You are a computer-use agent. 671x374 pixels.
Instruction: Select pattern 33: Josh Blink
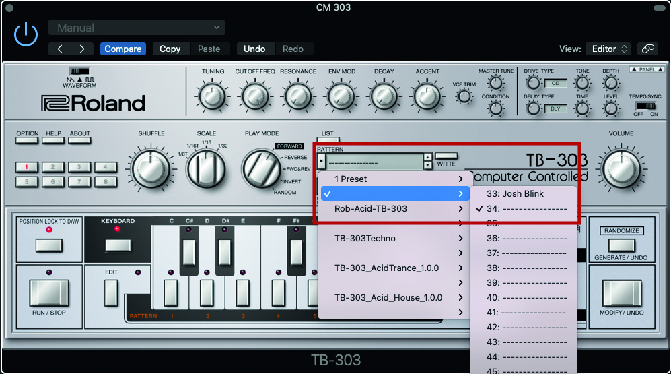[x=523, y=193]
